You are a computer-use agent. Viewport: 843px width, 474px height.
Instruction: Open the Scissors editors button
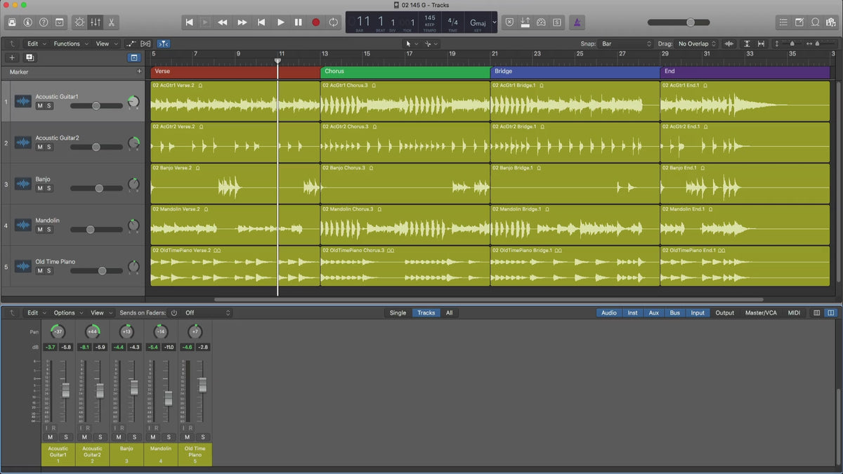[112, 22]
